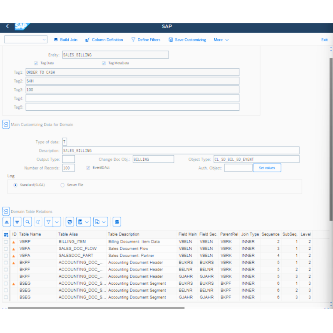
Task: Expand the More menu
Action: [221, 40]
